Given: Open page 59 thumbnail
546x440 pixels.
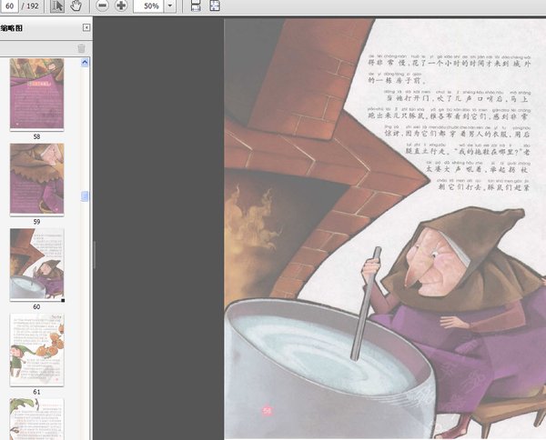Looking at the screenshot, I should pos(37,179).
